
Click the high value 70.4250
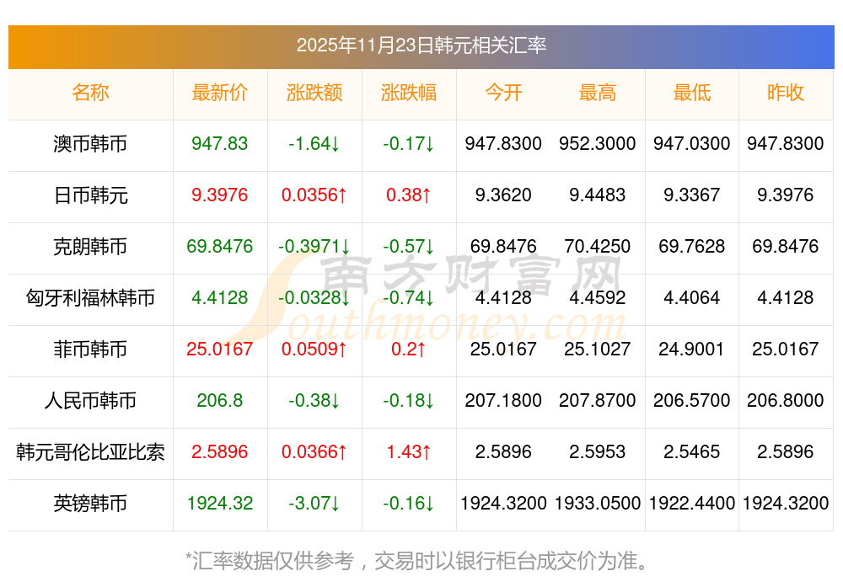pyautogui.click(x=598, y=247)
